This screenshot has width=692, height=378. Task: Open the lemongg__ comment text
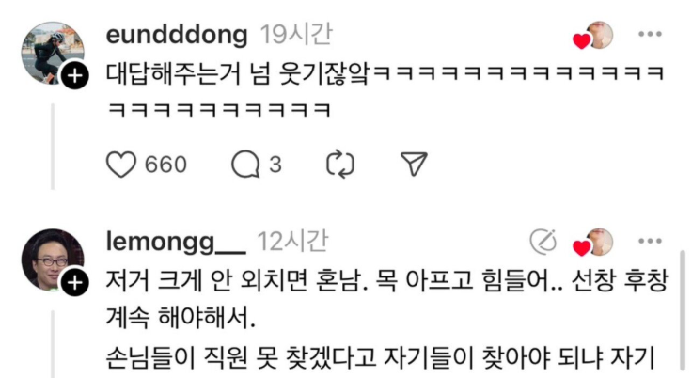[x=387, y=318]
